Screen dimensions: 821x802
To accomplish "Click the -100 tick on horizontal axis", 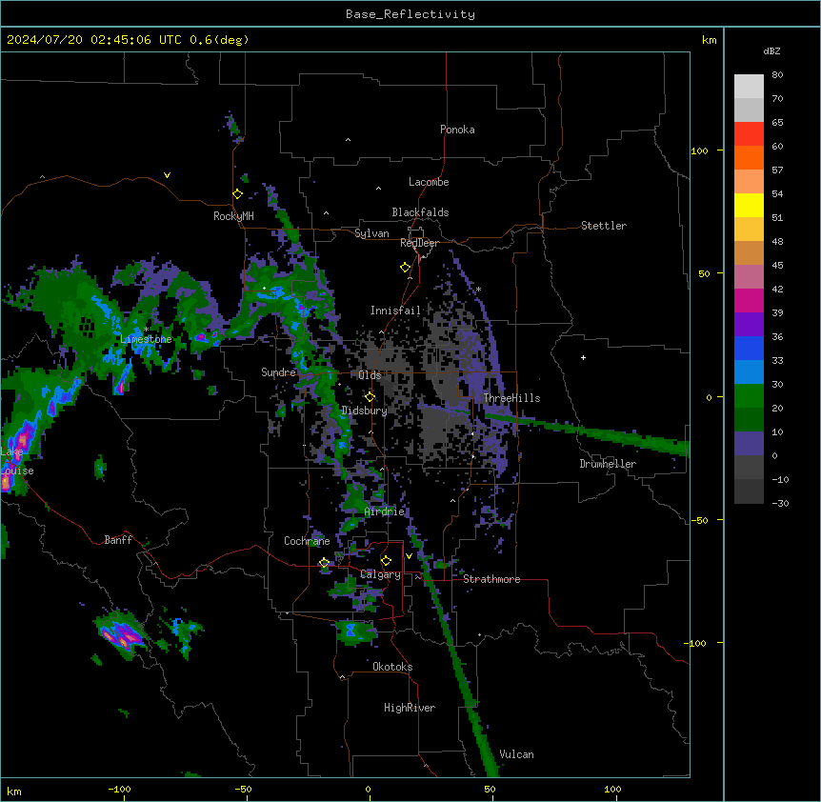I will 119,789.
